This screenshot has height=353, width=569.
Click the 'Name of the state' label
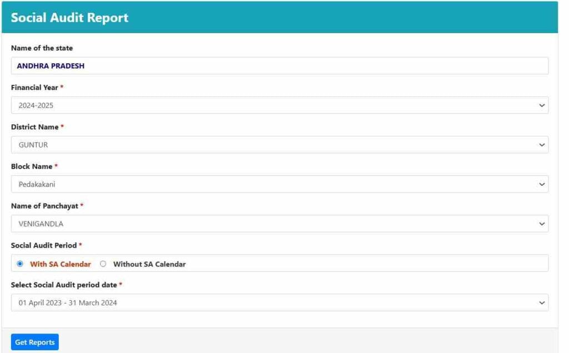(x=42, y=48)
